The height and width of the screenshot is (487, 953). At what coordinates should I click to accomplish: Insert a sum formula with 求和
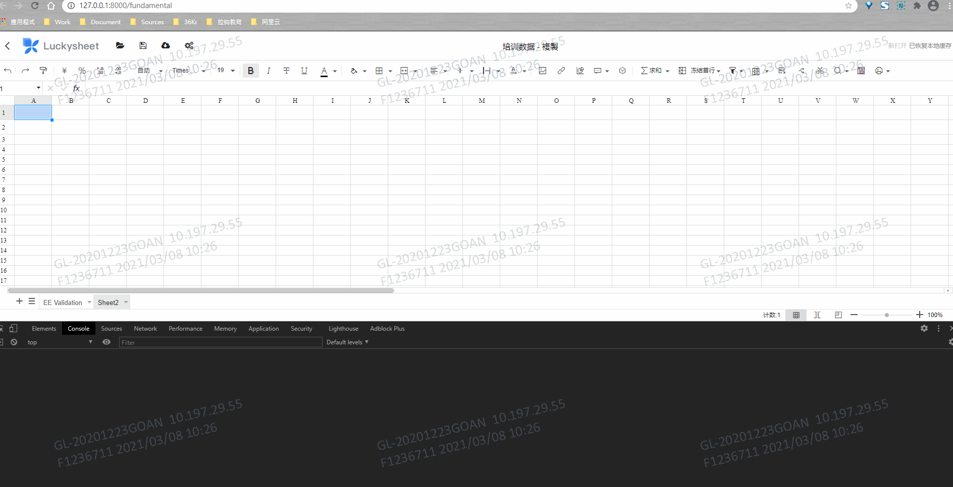pos(651,71)
